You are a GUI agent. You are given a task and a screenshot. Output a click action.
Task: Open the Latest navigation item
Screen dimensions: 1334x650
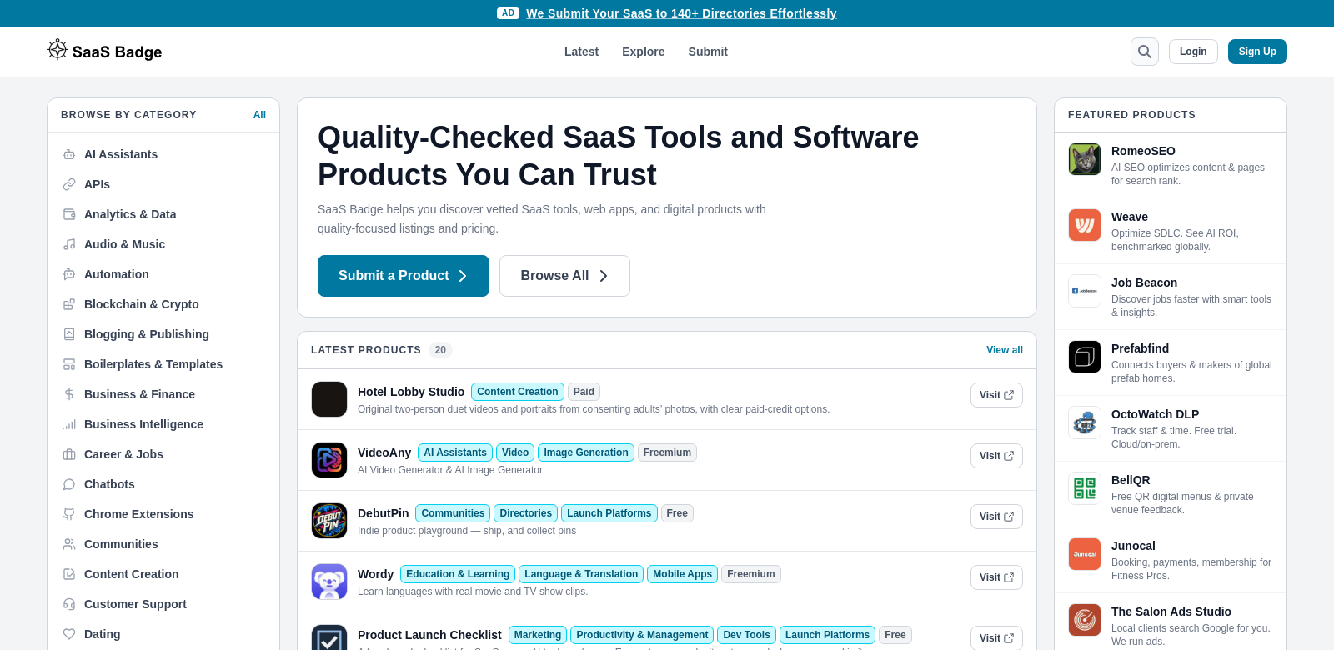[581, 52]
